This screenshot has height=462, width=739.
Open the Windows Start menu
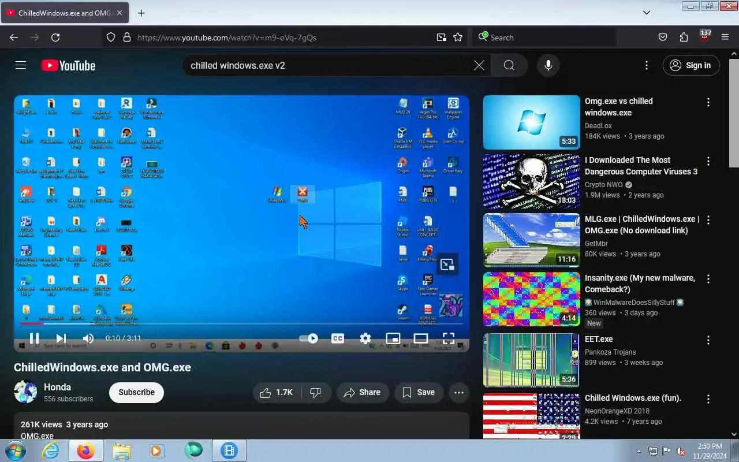point(16,450)
